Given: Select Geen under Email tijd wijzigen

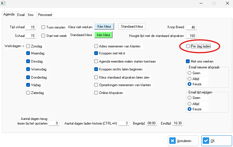Looking at the screenshot, I should click(x=190, y=98).
